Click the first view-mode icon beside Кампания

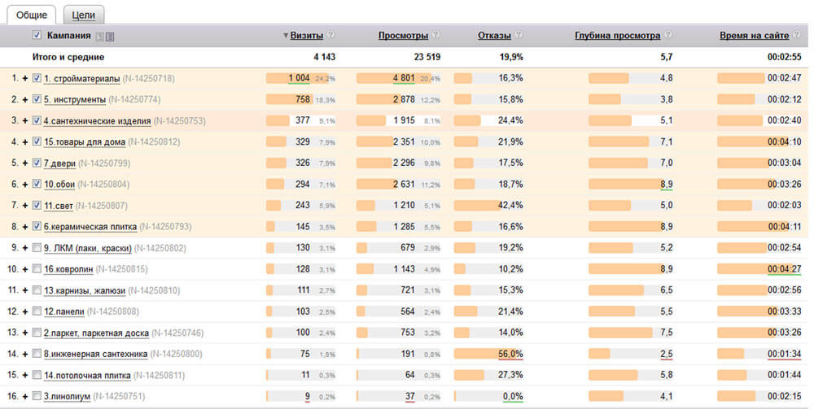(x=99, y=36)
